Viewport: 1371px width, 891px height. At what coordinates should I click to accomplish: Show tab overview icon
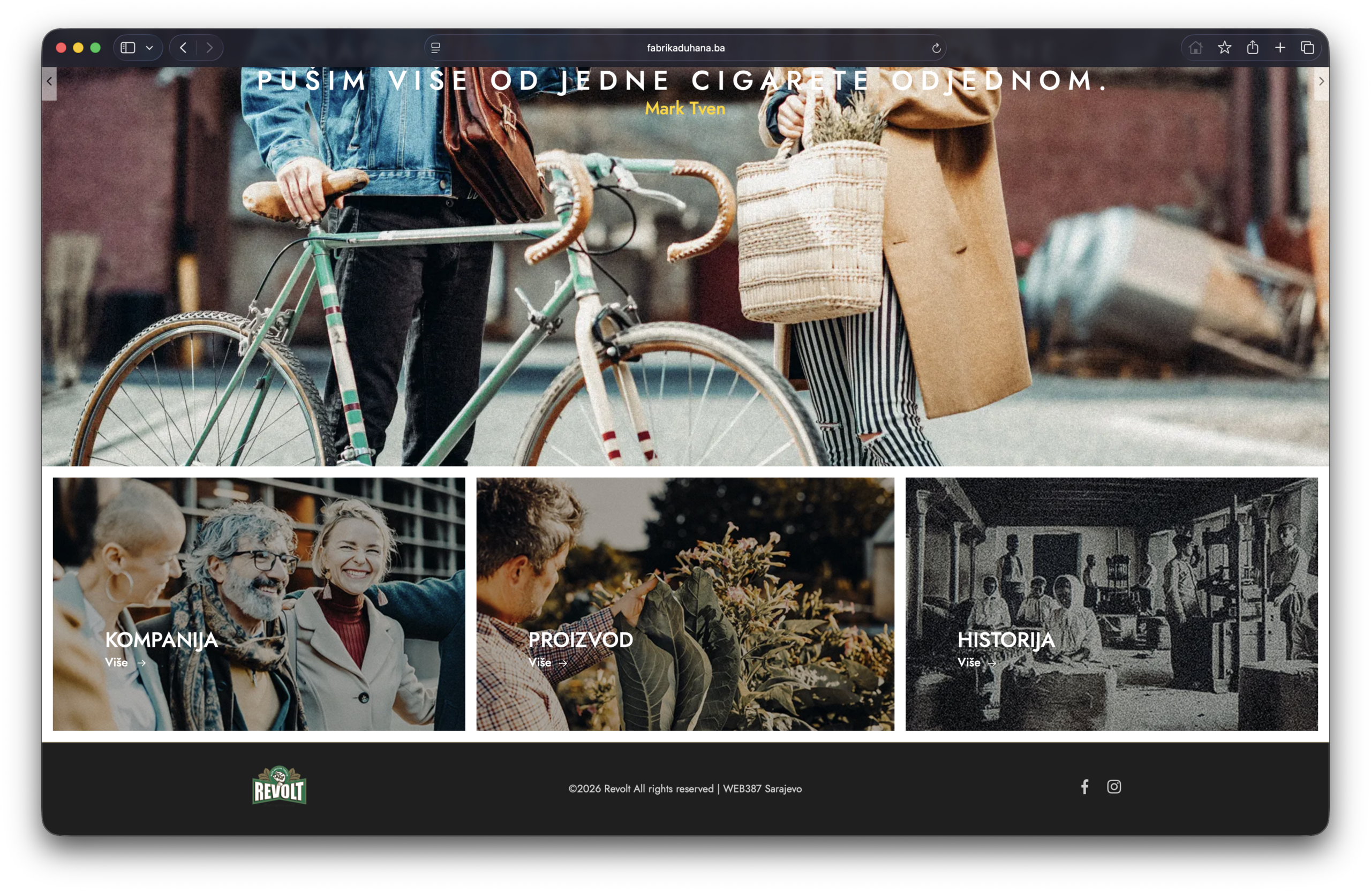[x=1307, y=48]
